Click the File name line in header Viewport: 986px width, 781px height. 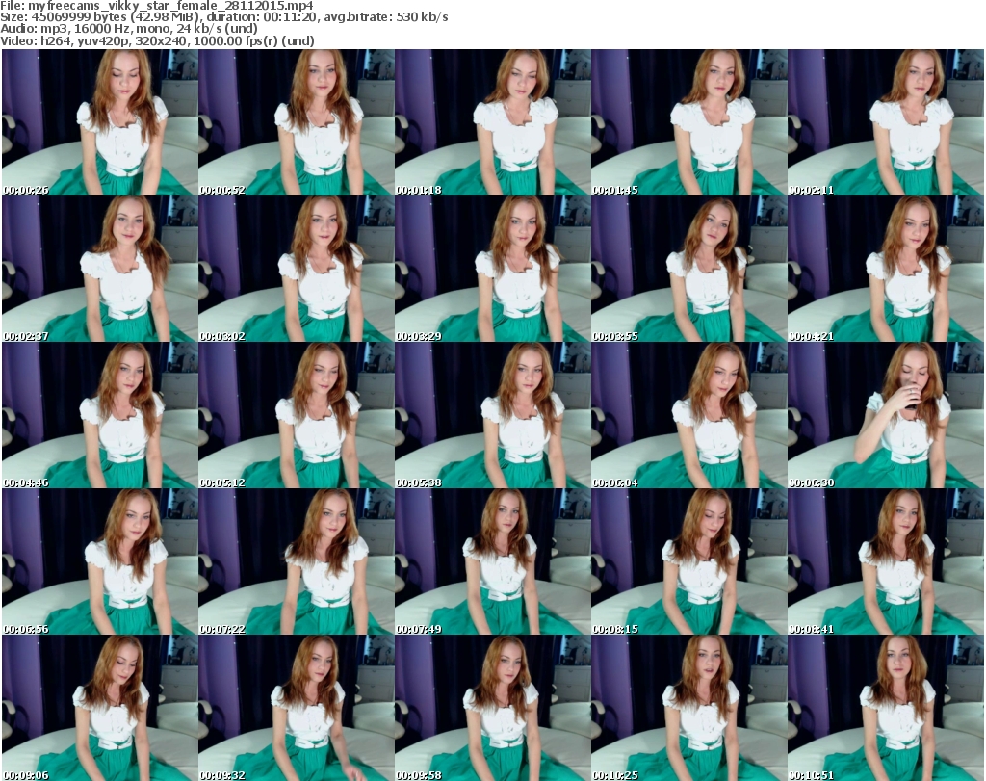tap(157, 6)
